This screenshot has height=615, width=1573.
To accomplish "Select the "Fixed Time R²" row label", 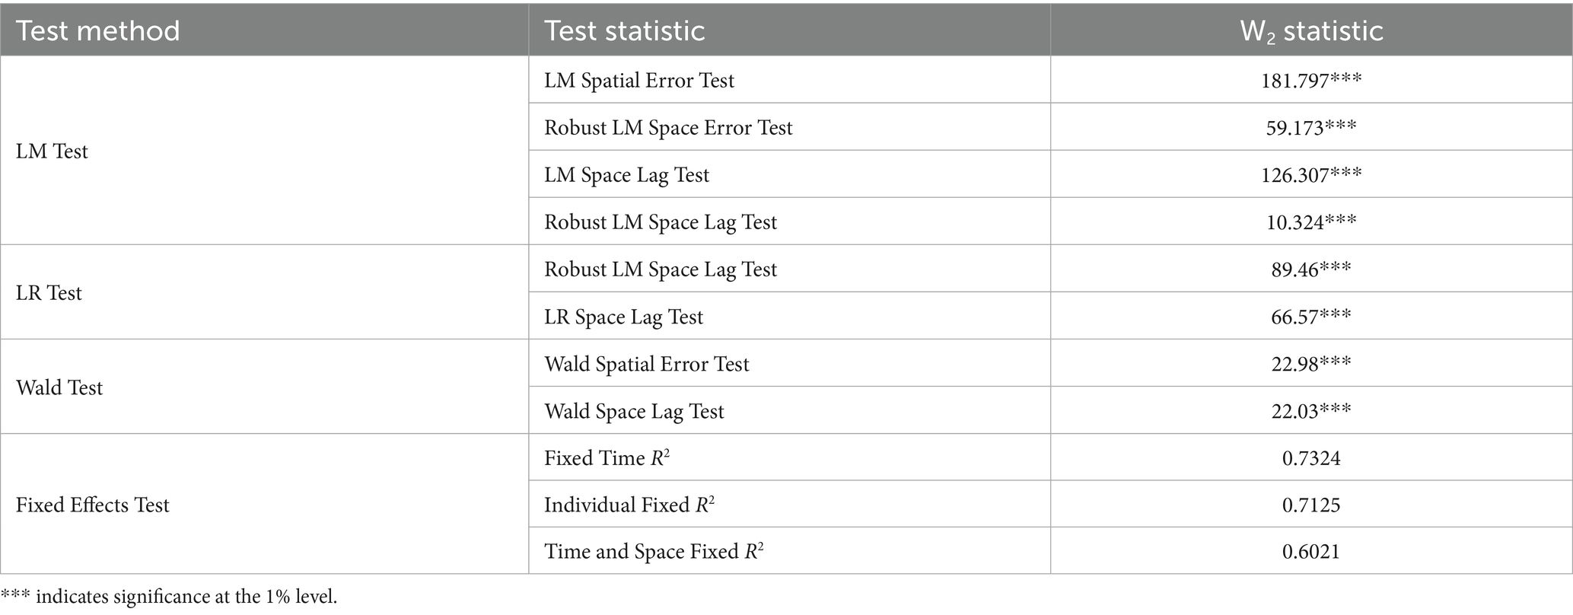I will coord(607,458).
